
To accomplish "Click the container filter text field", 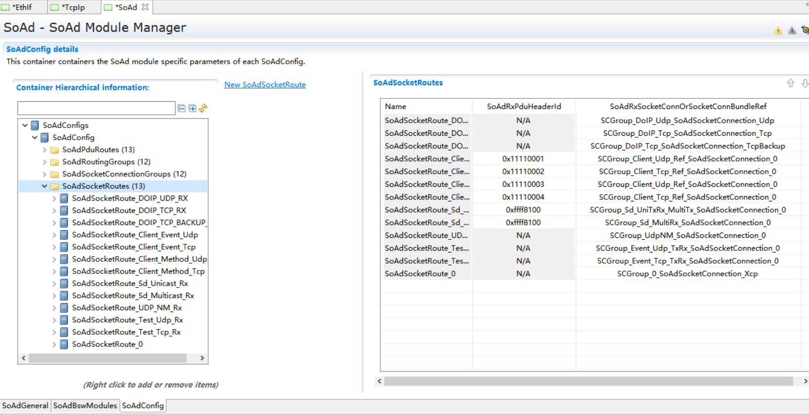I will (96, 108).
